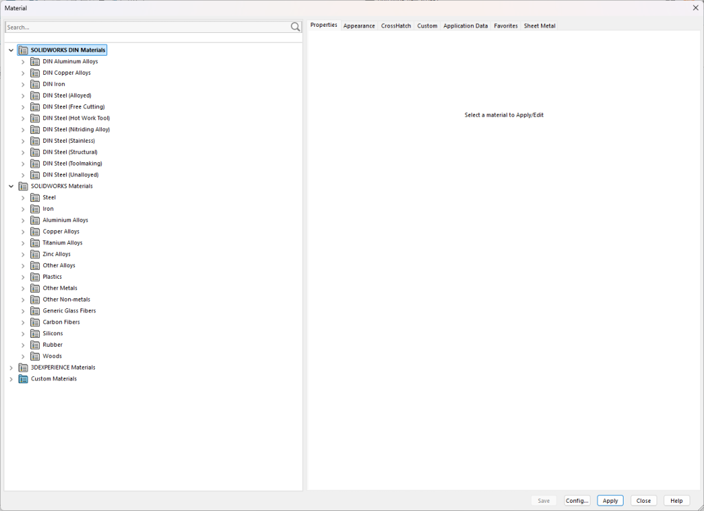Click the 3DEXPERIENCE Materials library icon
The width and height of the screenshot is (704, 511).
(23, 367)
